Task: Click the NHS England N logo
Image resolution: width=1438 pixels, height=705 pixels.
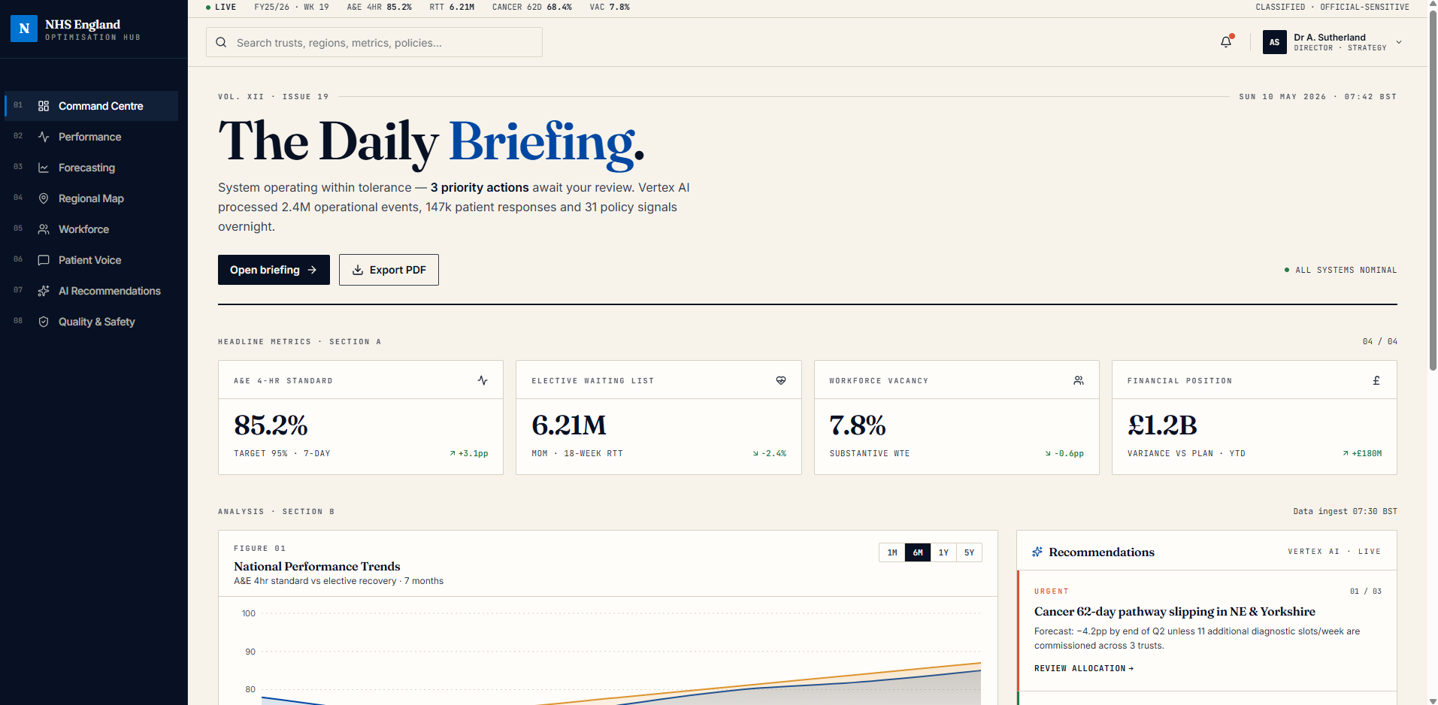Action: click(x=24, y=29)
